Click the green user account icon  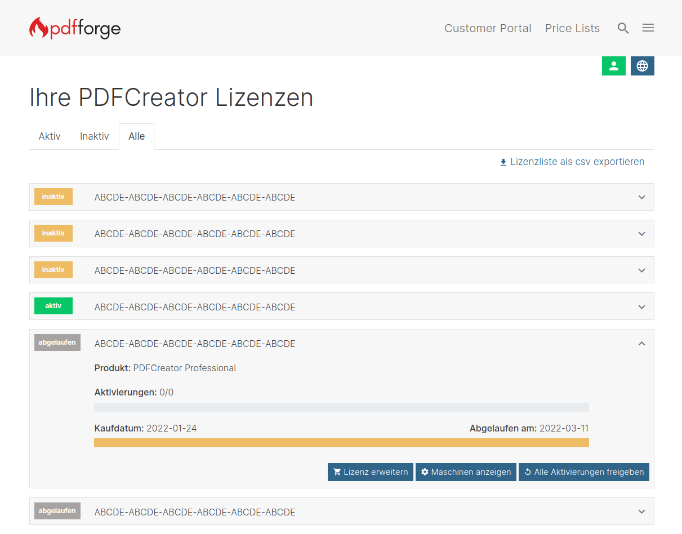[x=614, y=66]
